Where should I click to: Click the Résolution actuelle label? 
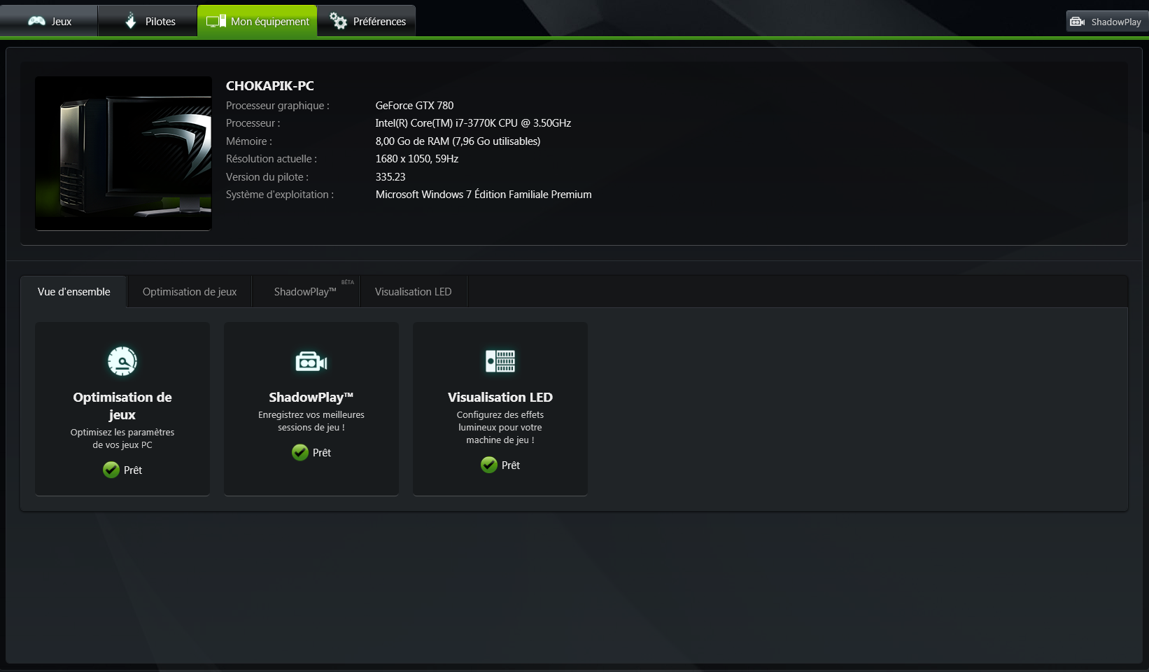272,159
